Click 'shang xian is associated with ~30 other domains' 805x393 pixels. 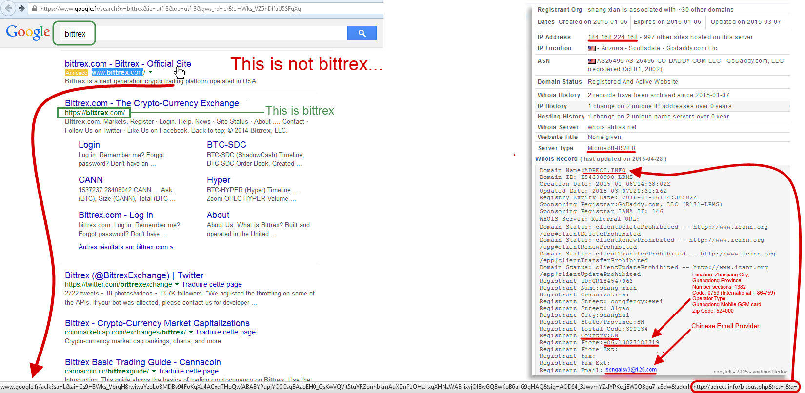pos(661,10)
